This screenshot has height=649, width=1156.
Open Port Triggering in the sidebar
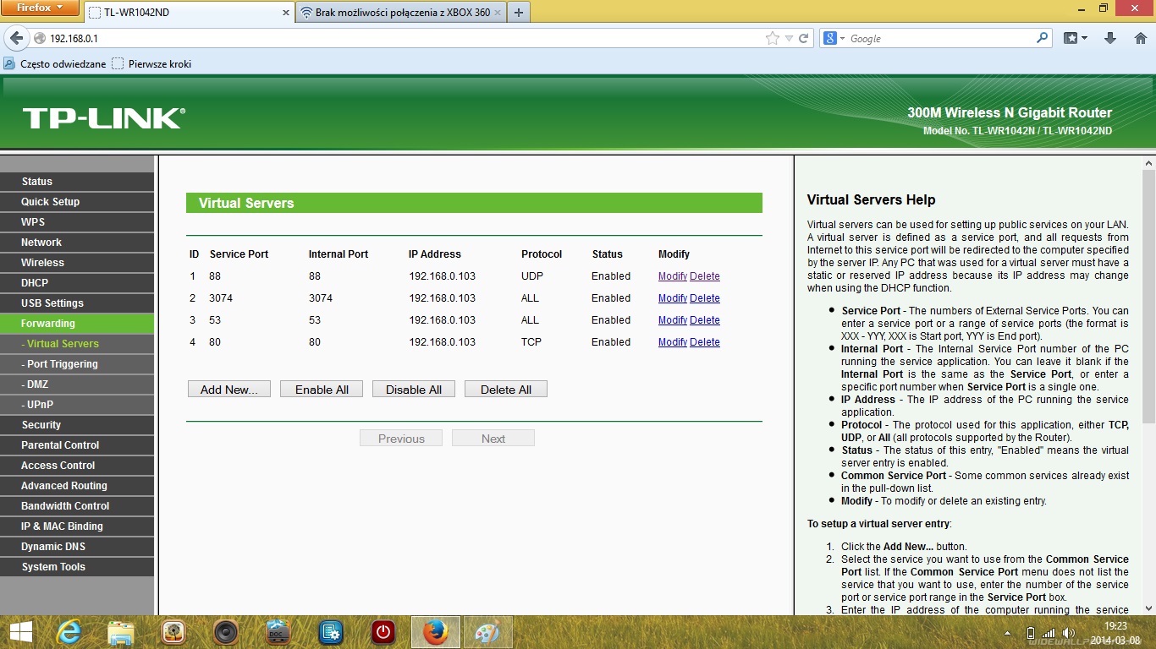tap(62, 364)
